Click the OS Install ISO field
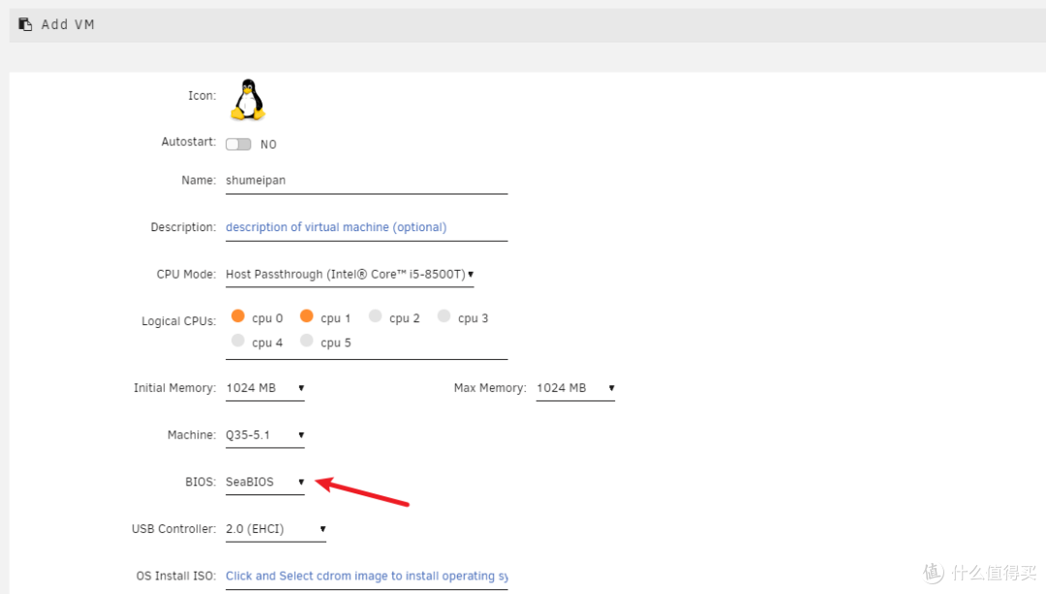This screenshot has height=594, width=1046. tap(366, 576)
